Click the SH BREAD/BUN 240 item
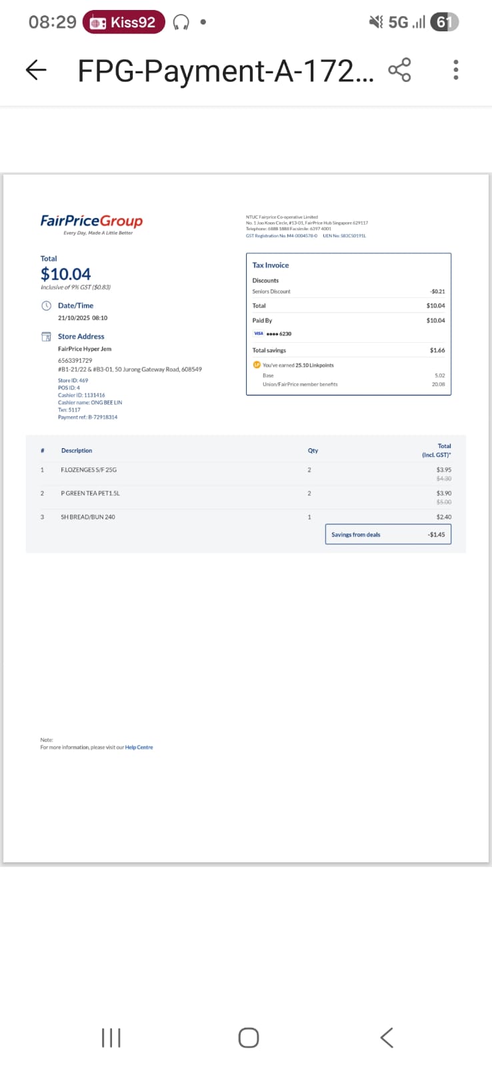 tap(88, 517)
